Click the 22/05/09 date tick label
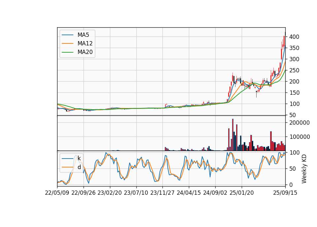This screenshot has width=317, height=227. tap(57, 193)
